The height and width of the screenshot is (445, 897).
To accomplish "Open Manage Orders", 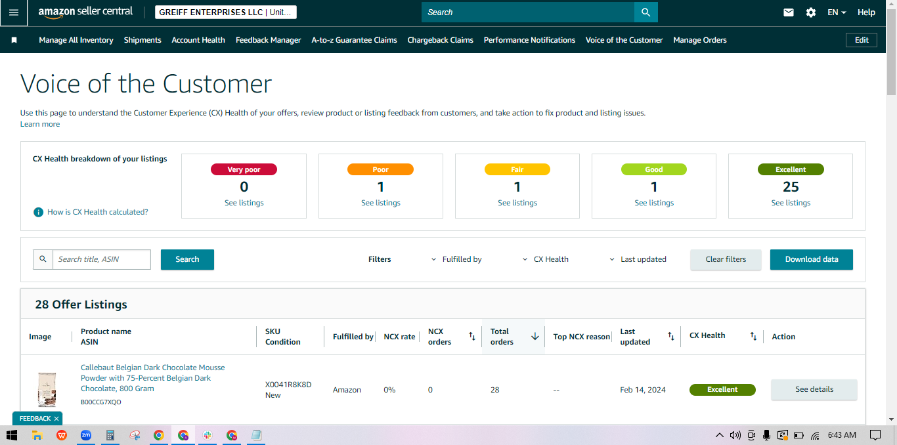I will pyautogui.click(x=700, y=40).
